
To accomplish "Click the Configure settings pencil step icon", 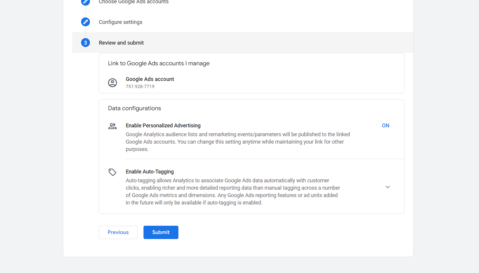I will tap(86, 22).
